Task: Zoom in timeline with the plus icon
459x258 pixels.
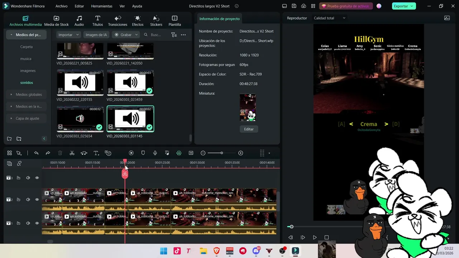Action: click(x=241, y=153)
